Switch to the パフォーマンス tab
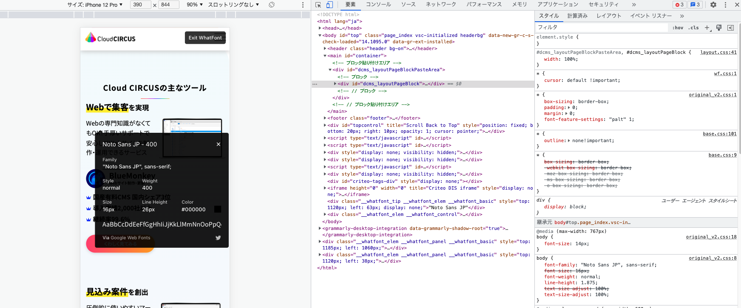The width and height of the screenshot is (741, 308). click(484, 5)
